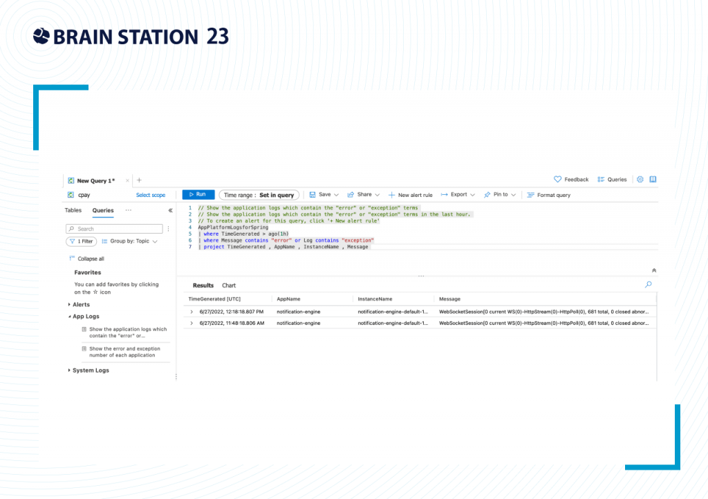
Task: Sort by InstanceName column header
Action: pyautogui.click(x=375, y=299)
